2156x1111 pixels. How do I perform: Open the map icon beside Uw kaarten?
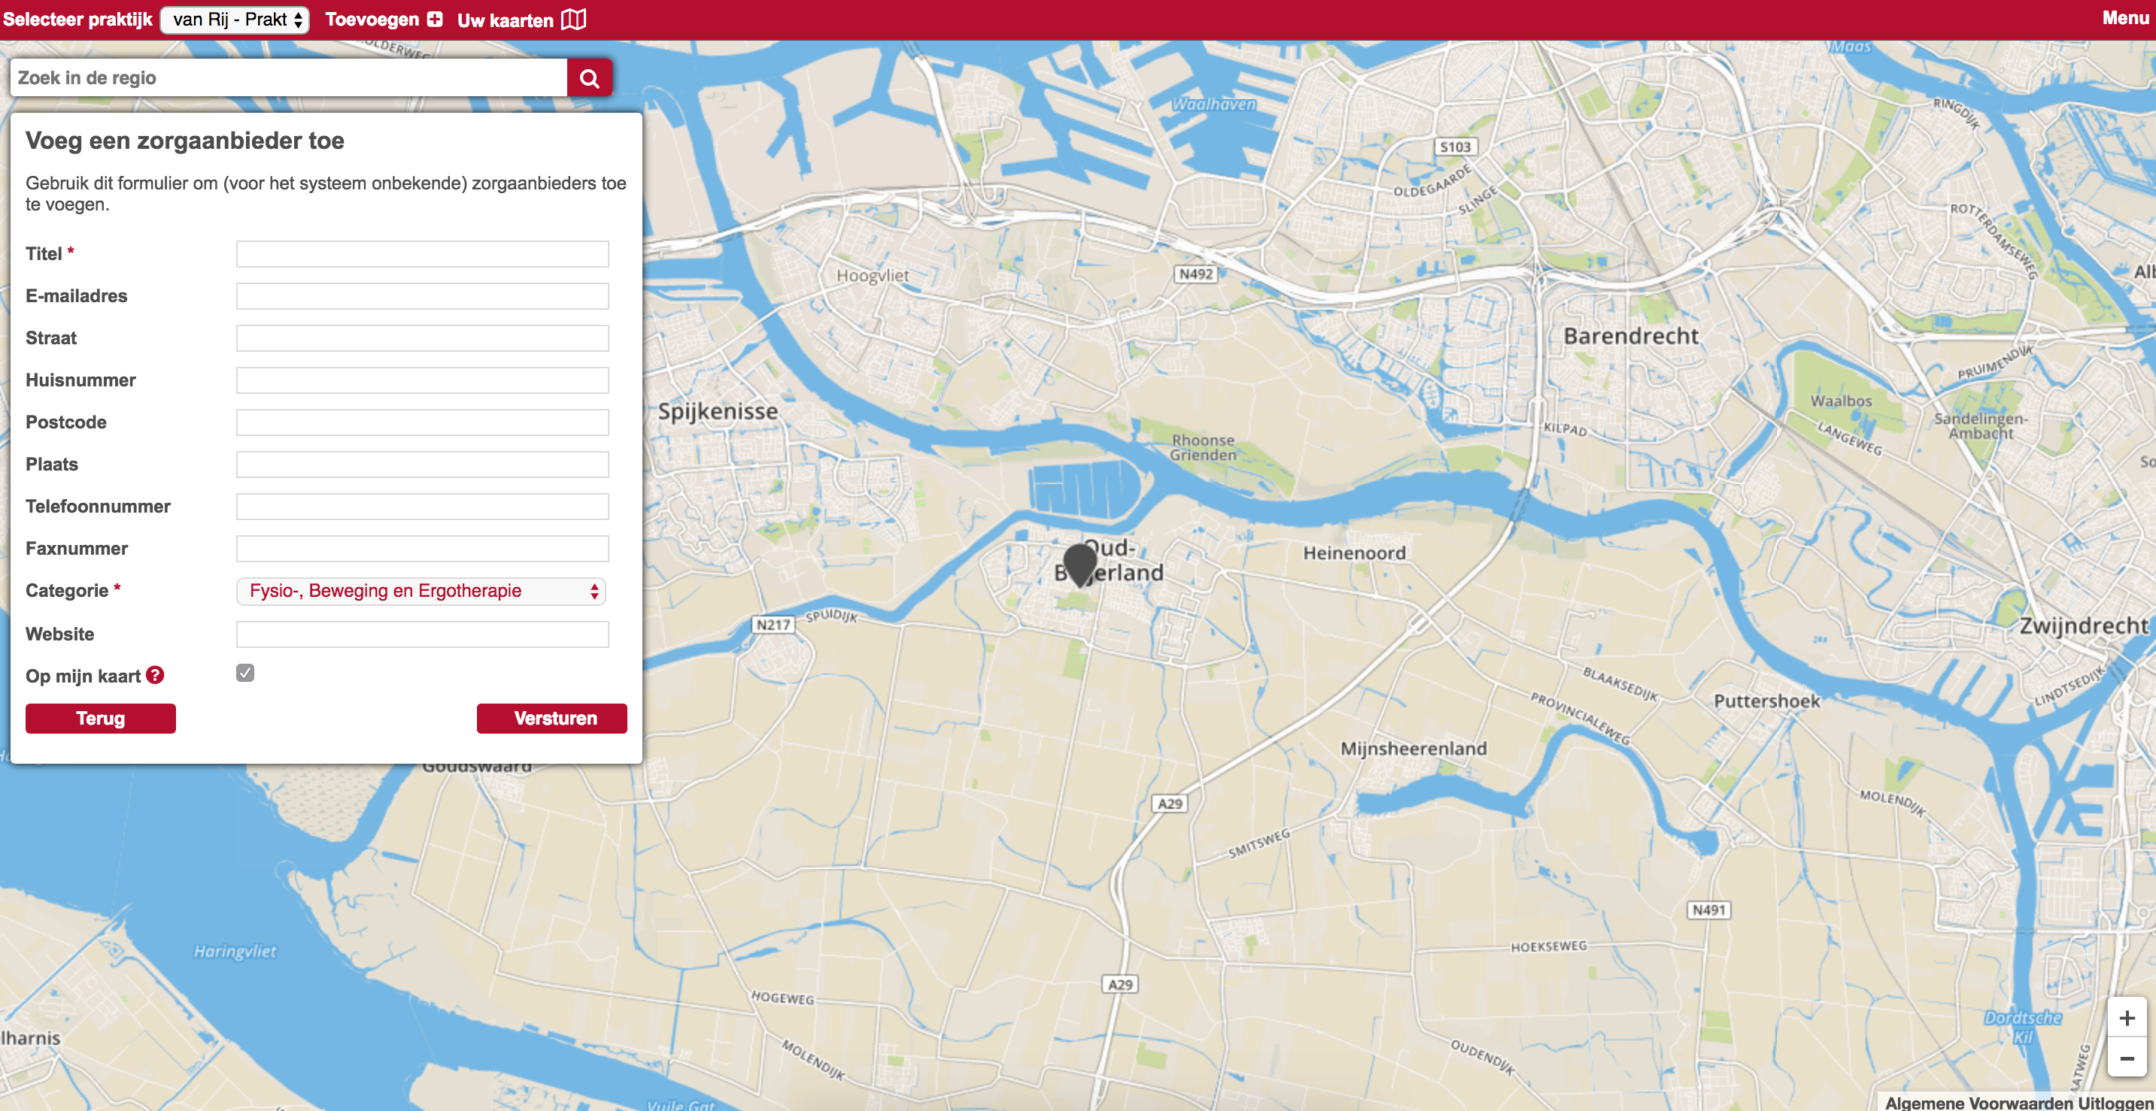573,20
